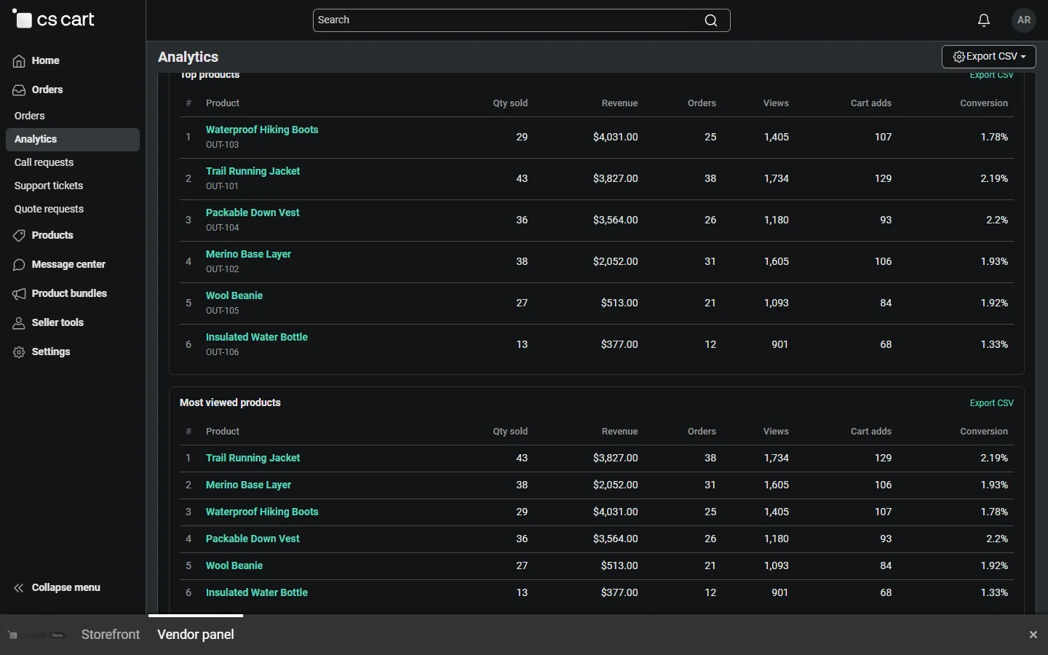This screenshot has width=1048, height=655.
Task: Click the 2.2% conversion in Top products
Action: [997, 221]
